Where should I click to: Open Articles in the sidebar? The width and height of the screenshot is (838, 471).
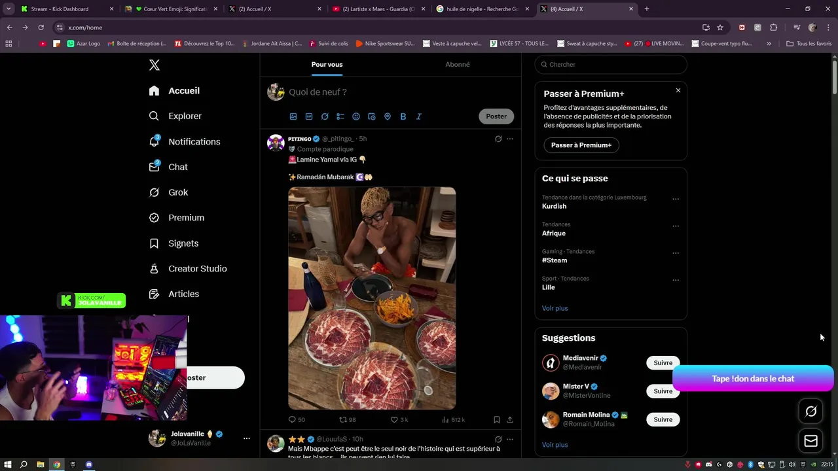[174, 294]
